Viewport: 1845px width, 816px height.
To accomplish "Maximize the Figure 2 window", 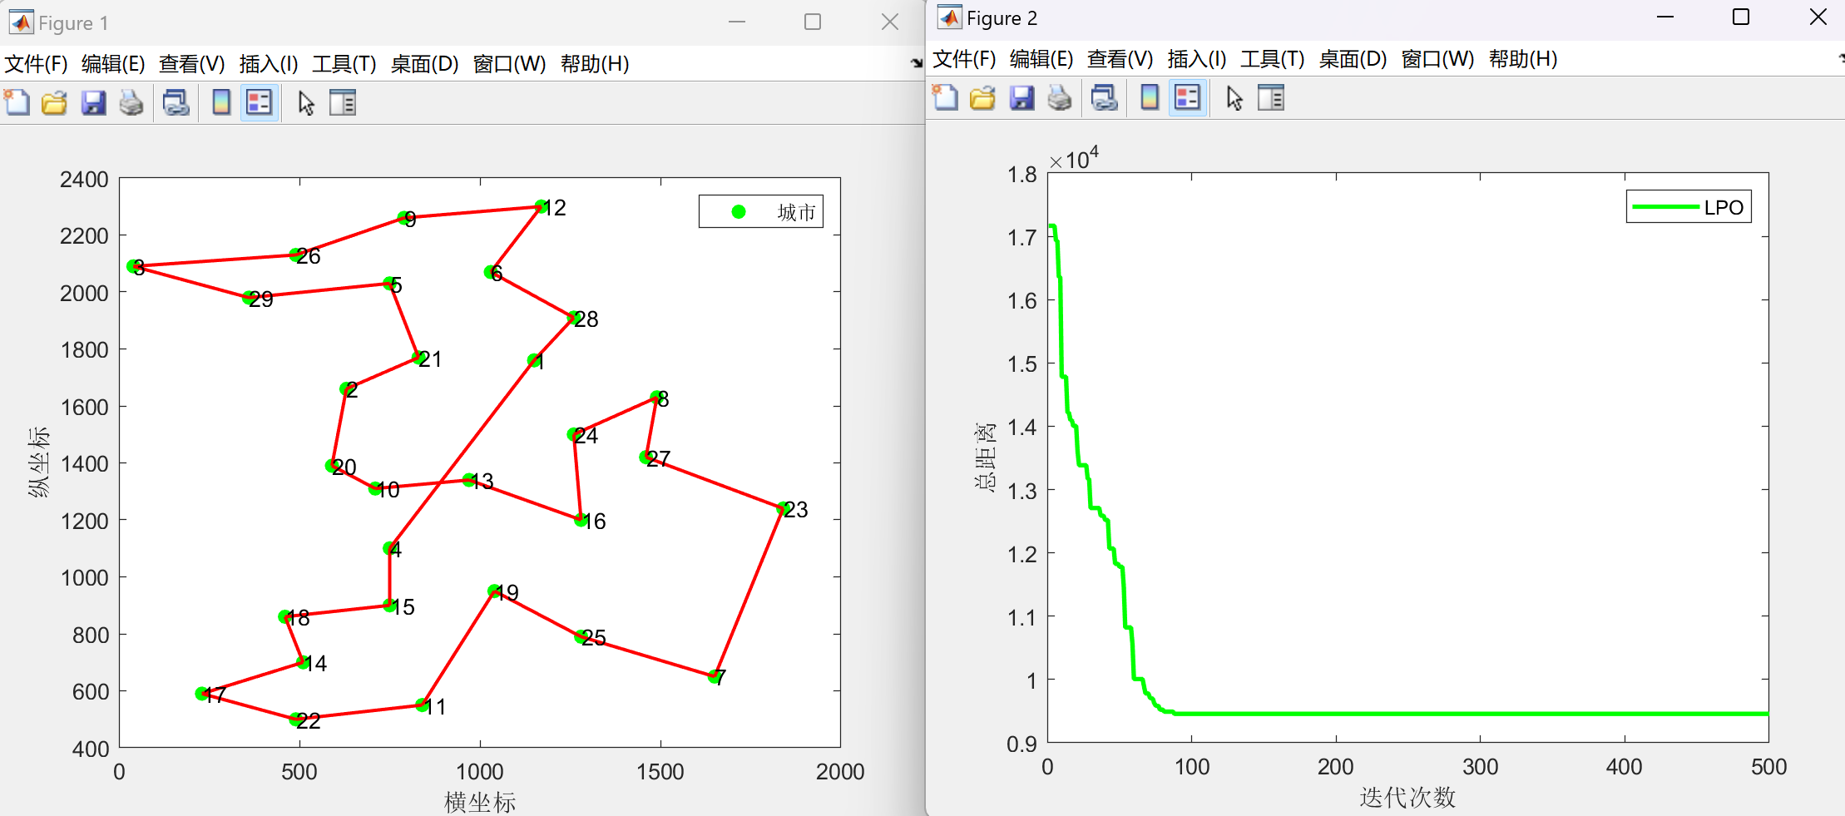I will pos(1741,17).
